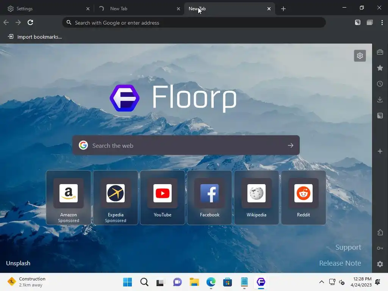This screenshot has height=291, width=388.
Task: Select the active New Tab tab
Action: pyautogui.click(x=229, y=9)
